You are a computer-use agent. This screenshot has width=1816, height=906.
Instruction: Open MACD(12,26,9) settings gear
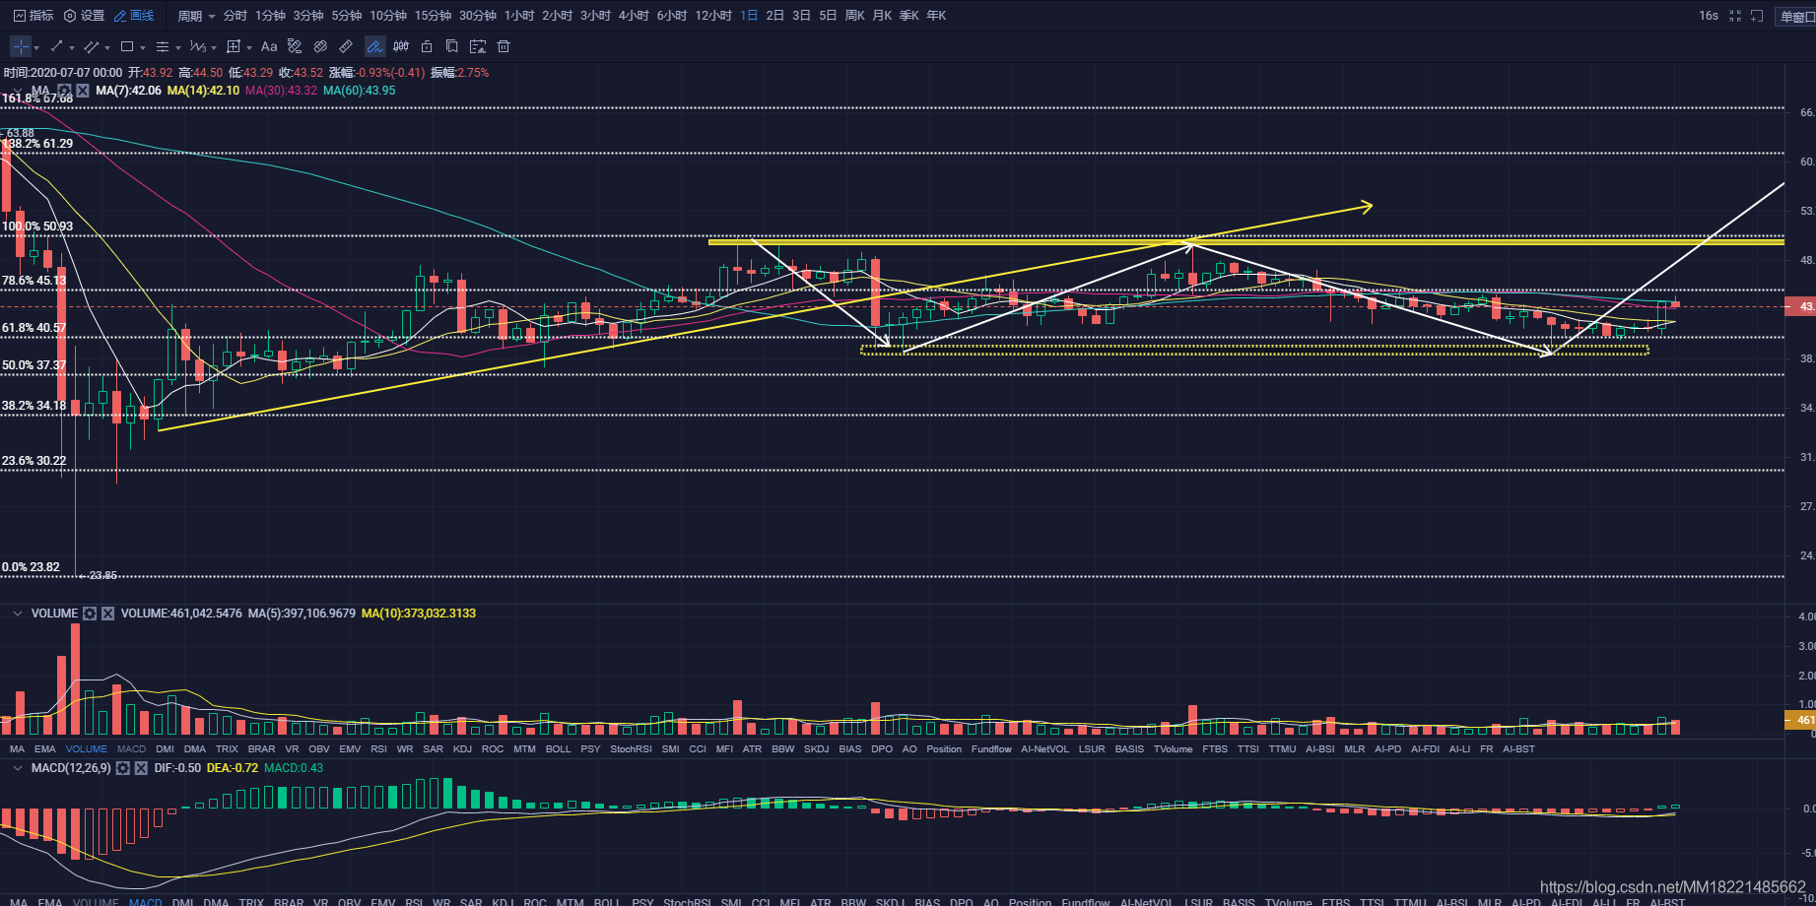(x=122, y=768)
